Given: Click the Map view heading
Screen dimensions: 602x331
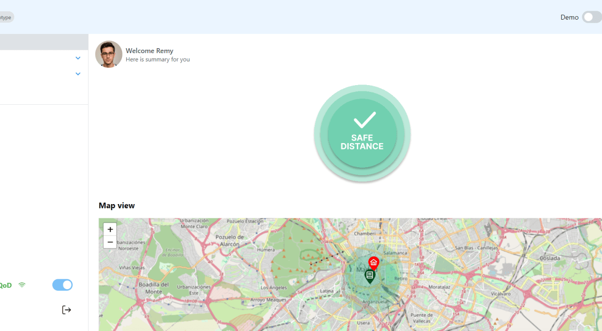Looking at the screenshot, I should [x=117, y=206].
